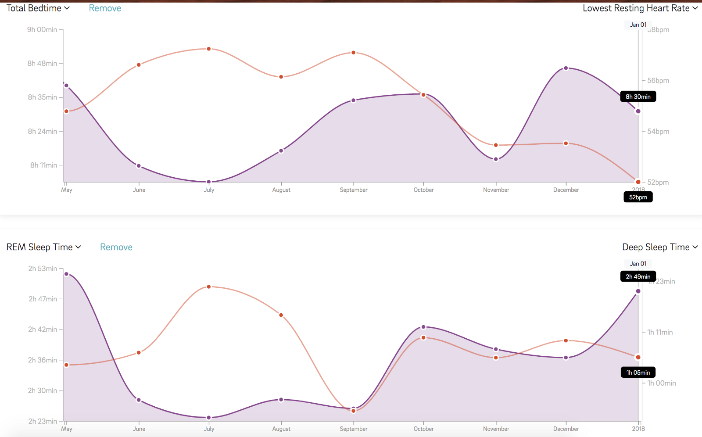Select the September heart rate data point
702x437 pixels.
pyautogui.click(x=353, y=53)
